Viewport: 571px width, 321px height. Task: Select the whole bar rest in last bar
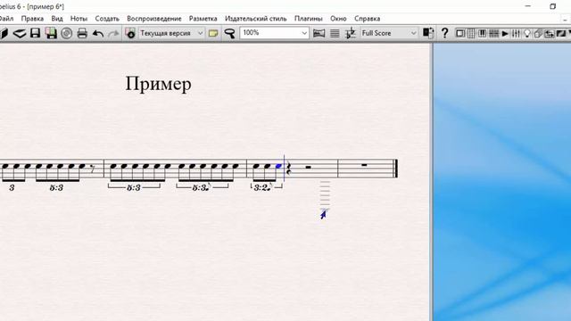click(364, 165)
